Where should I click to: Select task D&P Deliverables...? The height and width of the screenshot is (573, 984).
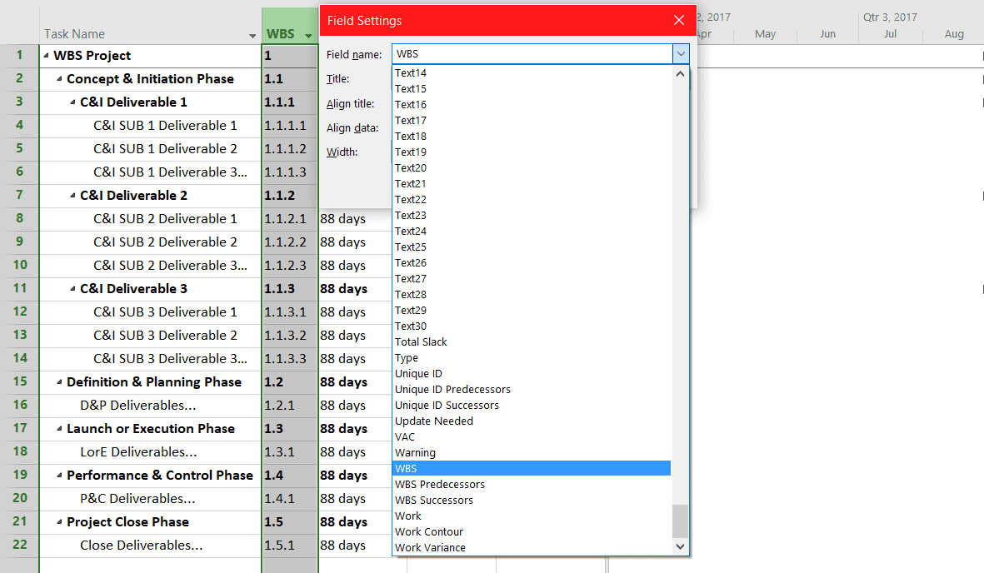click(138, 406)
